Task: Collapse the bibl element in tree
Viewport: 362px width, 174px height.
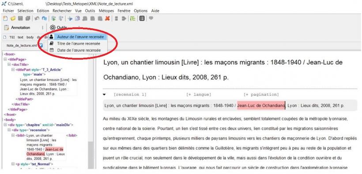Action: pos(13,136)
